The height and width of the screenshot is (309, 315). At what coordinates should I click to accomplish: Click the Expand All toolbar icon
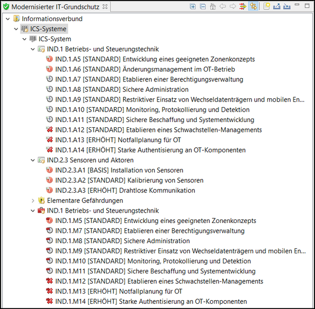(x=193, y=6)
